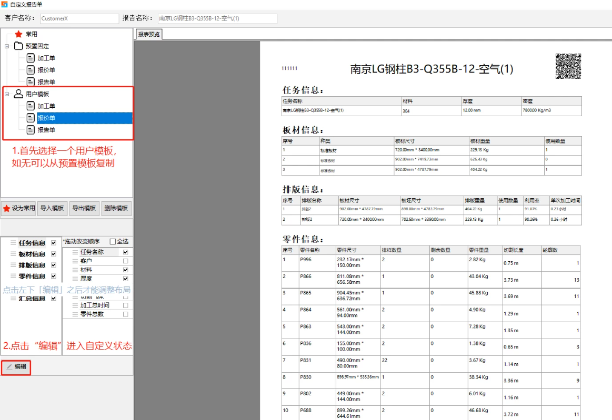Click the drag handle beside 任务名称 field
This screenshot has height=420, width=612.
click(75, 252)
